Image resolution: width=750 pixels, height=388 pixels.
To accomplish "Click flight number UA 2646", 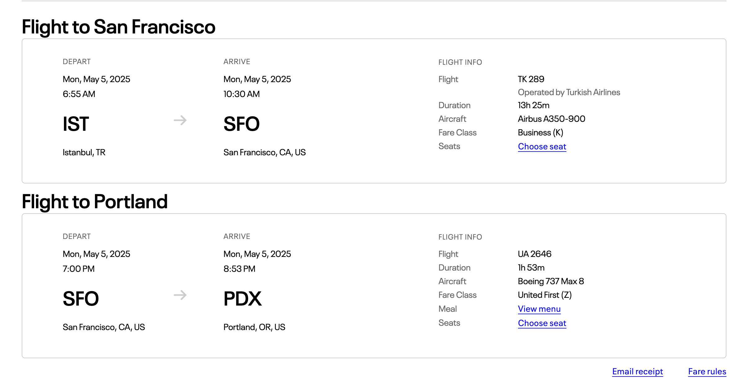I will (534, 254).
